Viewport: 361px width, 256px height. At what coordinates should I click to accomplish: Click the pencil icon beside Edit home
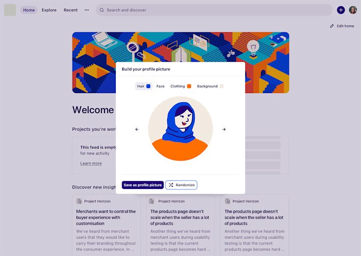click(332, 26)
